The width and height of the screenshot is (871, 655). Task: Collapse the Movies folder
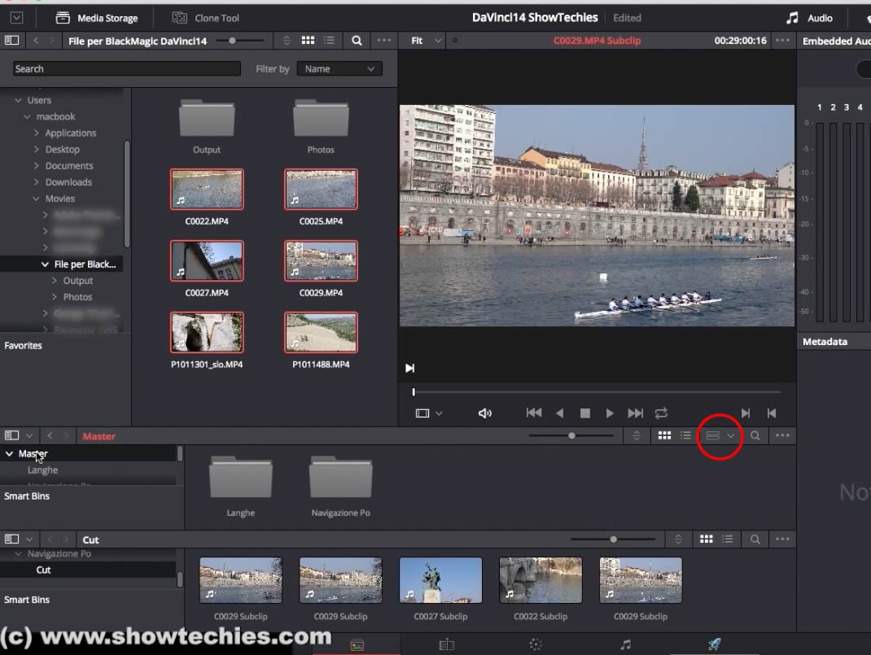coord(36,199)
